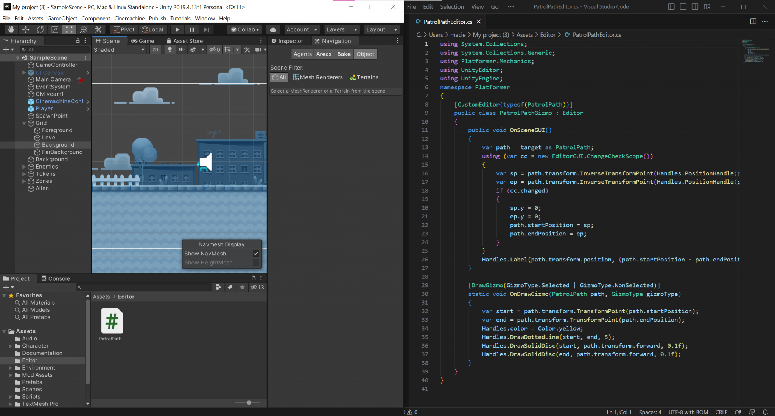
Task: Open the Layers dropdown
Action: point(341,29)
